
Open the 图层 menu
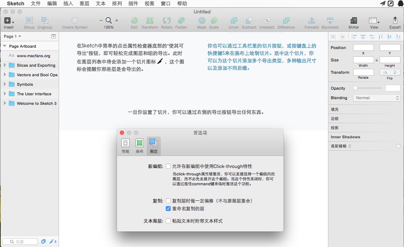click(84, 4)
